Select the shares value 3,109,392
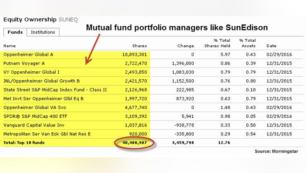307x173 pixels. click(x=136, y=117)
